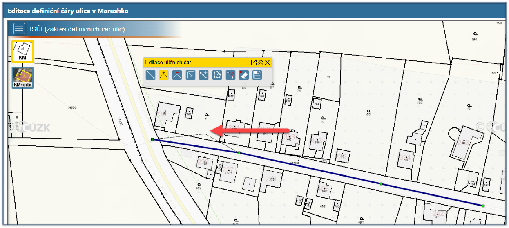Click the Editace uličních čar title bar
The height and width of the screenshot is (228, 509).
(196, 63)
